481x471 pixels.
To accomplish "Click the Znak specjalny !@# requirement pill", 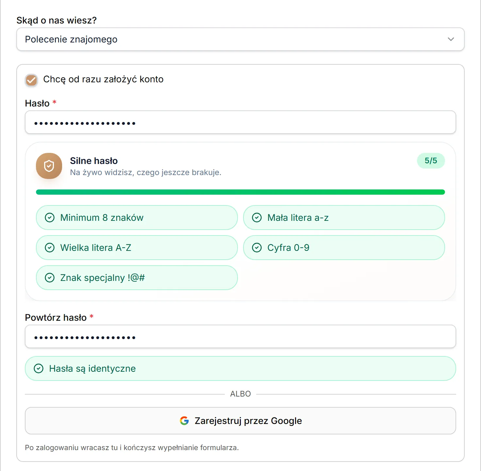I will pos(137,278).
